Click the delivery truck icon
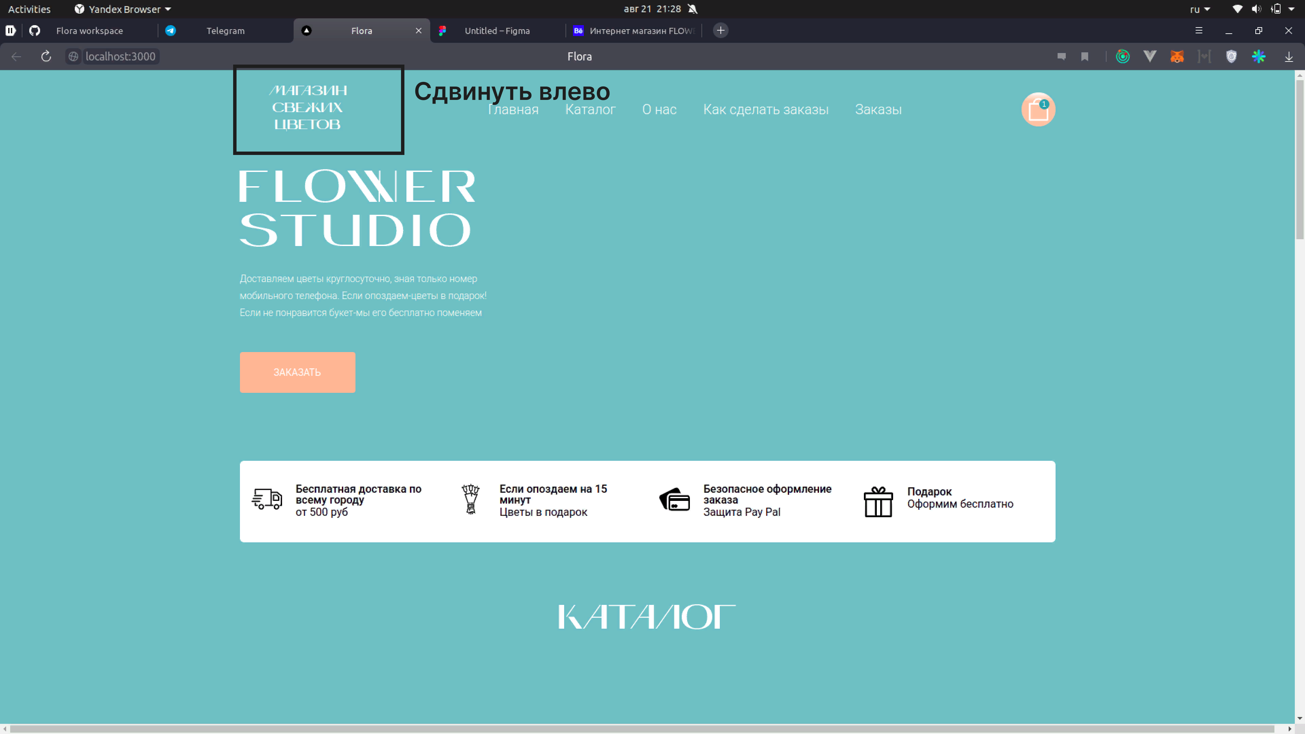Screen dimensions: 1305x734 coord(267,500)
